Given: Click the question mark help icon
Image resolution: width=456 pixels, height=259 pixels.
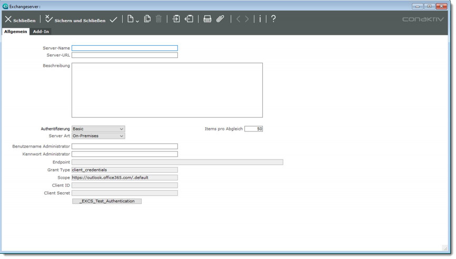Looking at the screenshot, I should [273, 19].
